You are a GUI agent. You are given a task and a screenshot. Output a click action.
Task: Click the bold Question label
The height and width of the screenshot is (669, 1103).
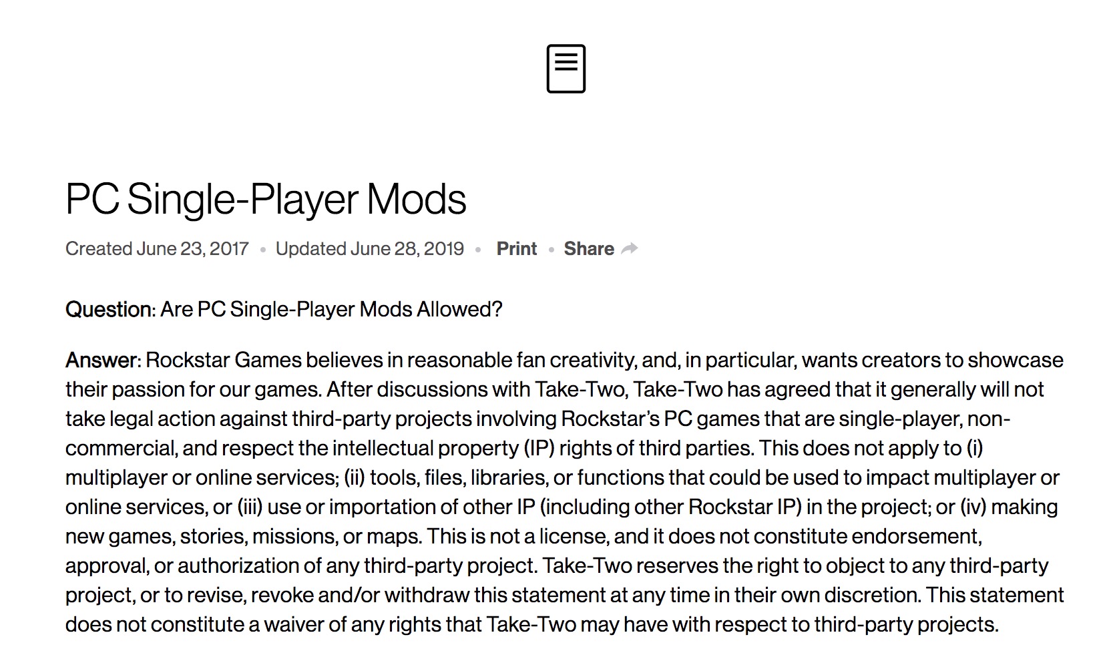[x=110, y=310]
